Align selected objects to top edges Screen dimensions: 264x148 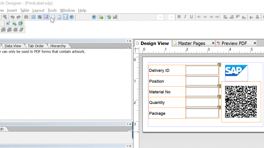click(238, 17)
